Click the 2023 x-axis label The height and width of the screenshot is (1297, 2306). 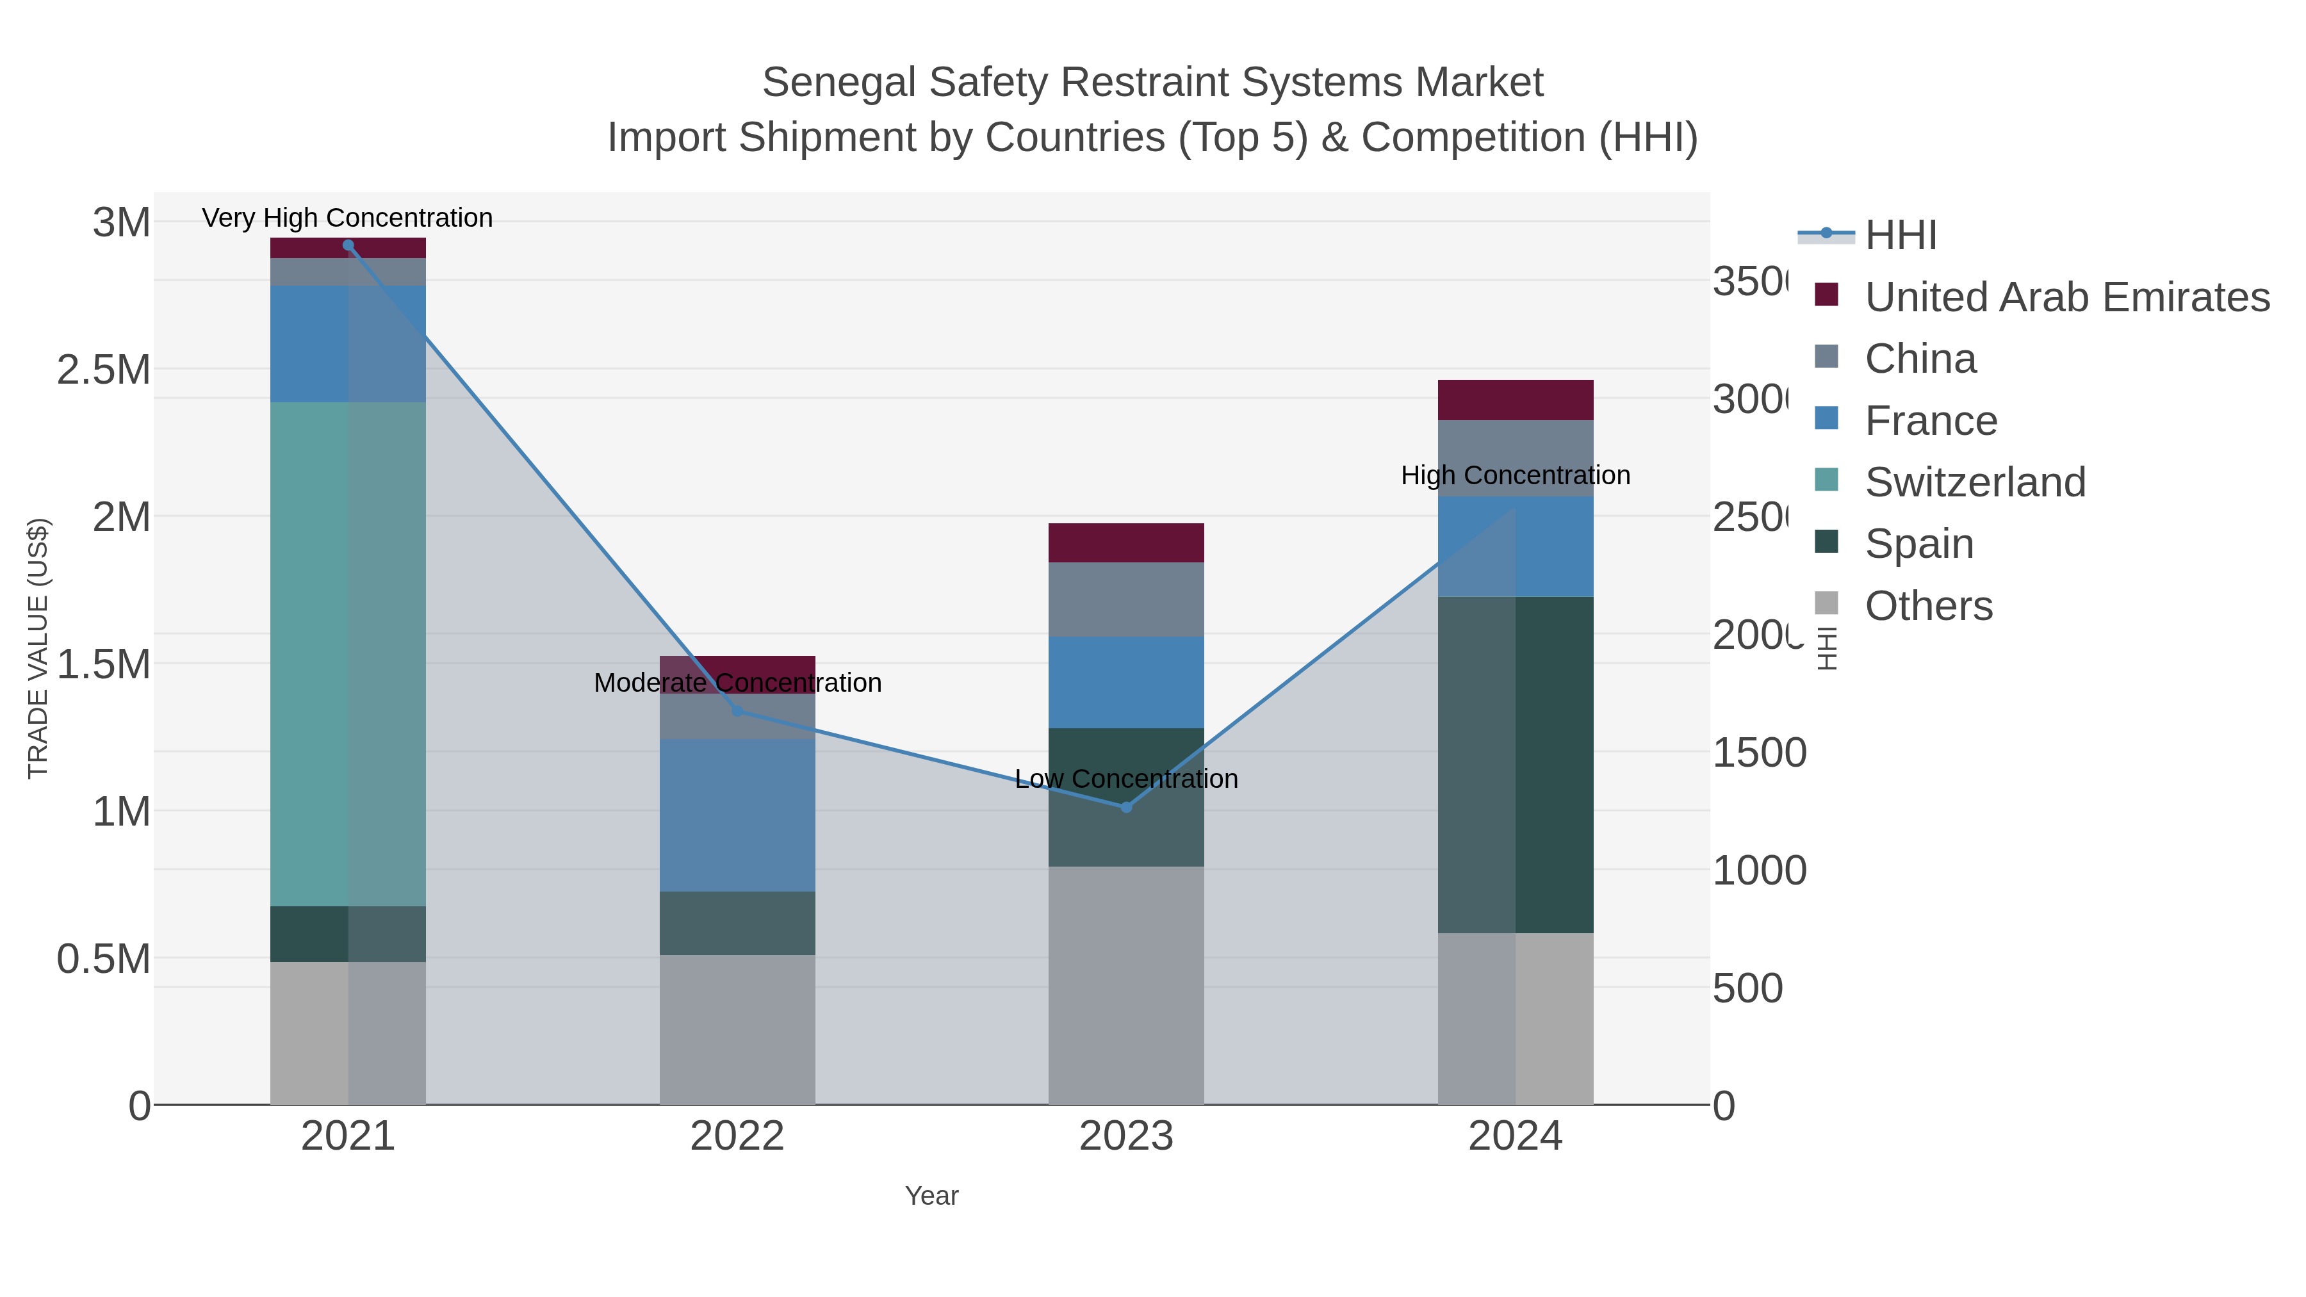(x=1126, y=1137)
